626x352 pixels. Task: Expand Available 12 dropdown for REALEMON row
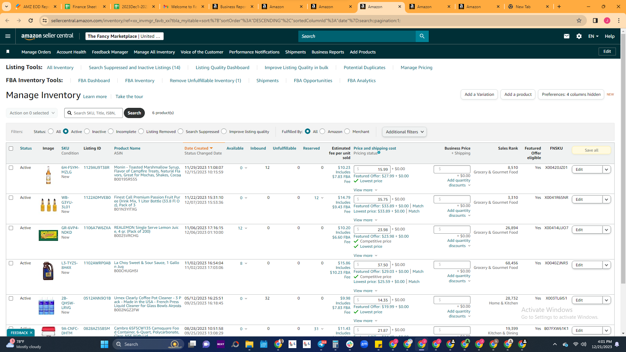click(243, 228)
